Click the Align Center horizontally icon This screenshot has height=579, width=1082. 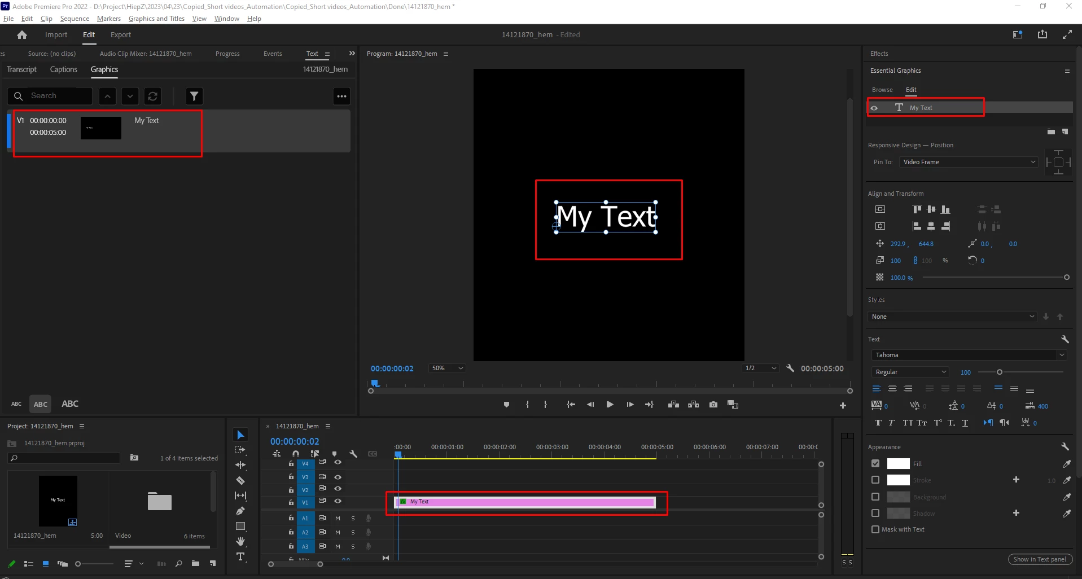click(931, 226)
